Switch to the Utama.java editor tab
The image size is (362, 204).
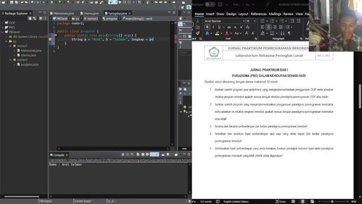89,14
